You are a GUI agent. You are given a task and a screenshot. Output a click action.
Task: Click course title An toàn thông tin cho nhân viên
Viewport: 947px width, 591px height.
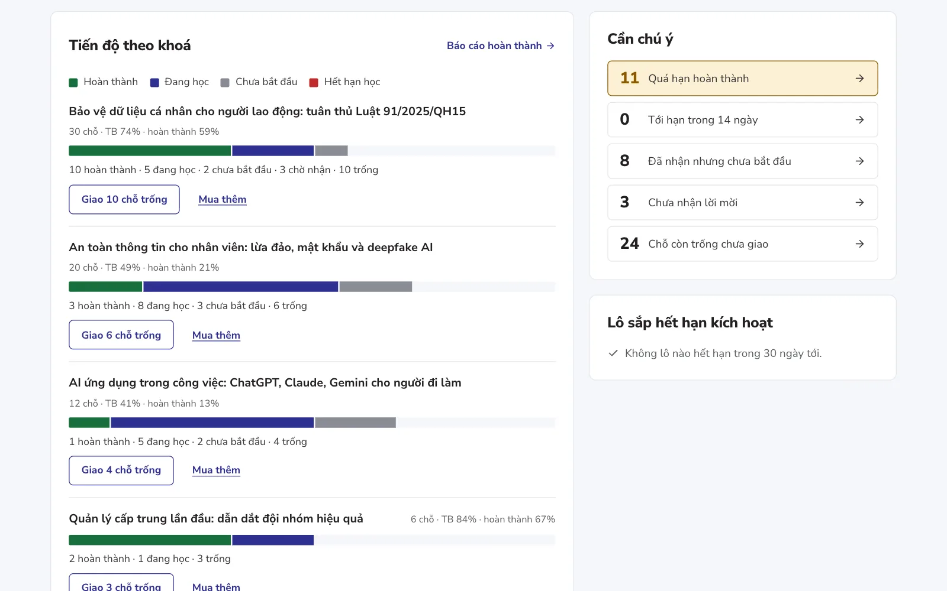(251, 248)
